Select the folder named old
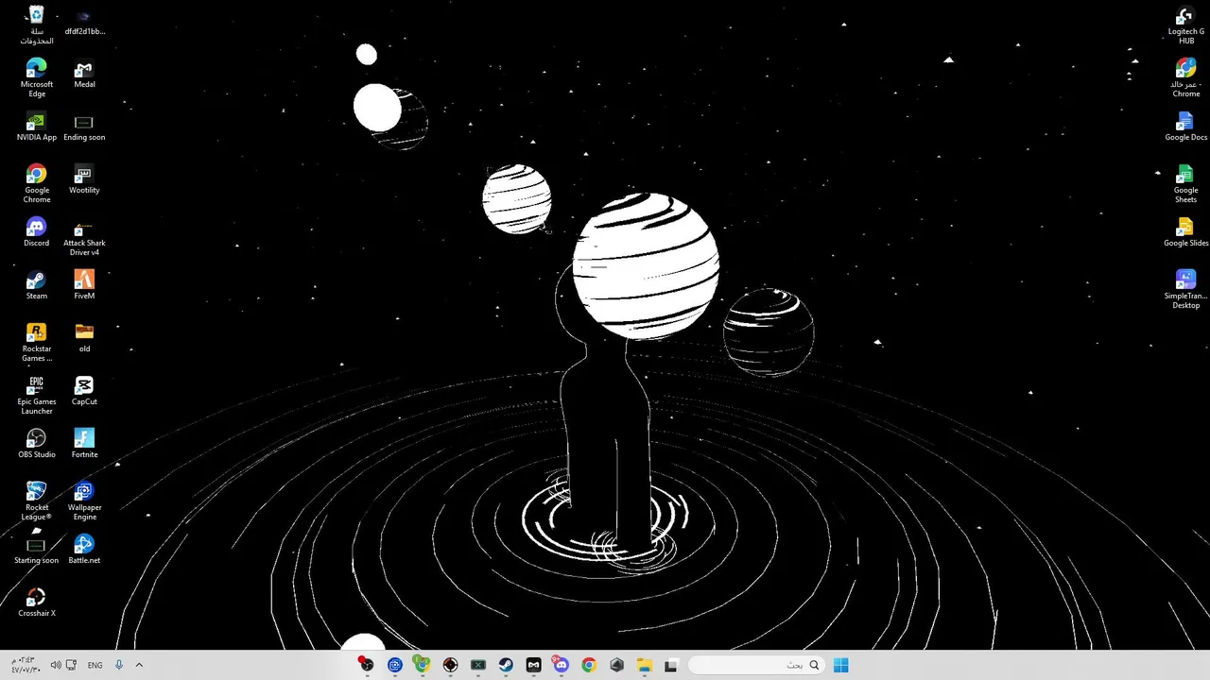 84,339
